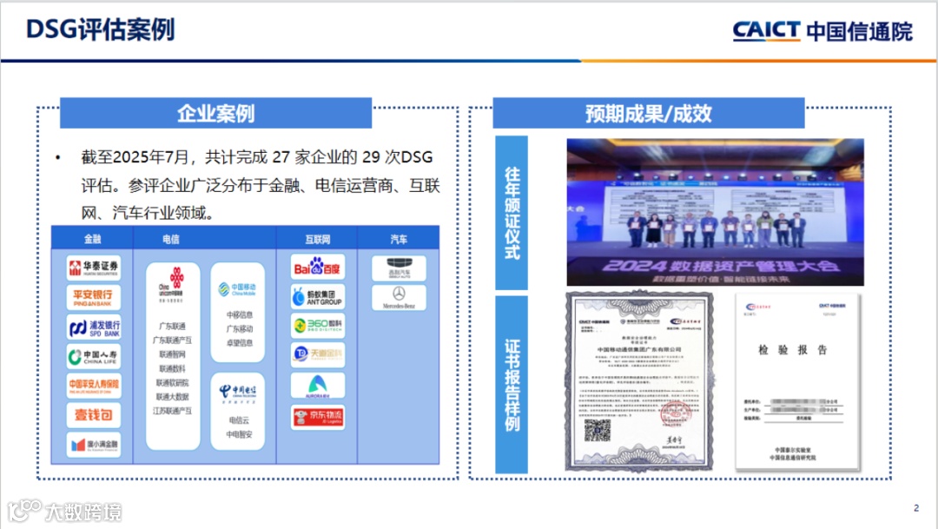This screenshot has height=529, width=938.
Task: Open the certificate sample with QR code
Action: (x=640, y=382)
